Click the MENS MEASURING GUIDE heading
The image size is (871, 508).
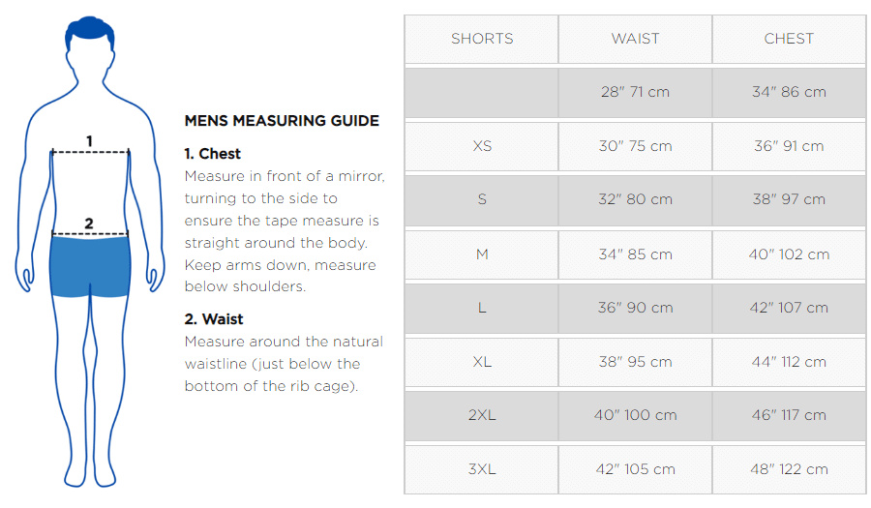click(282, 121)
